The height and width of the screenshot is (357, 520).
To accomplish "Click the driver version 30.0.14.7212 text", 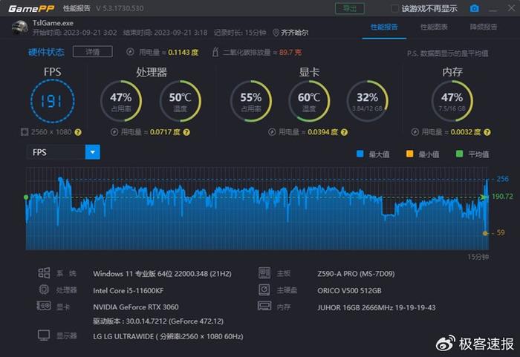I will tap(158, 321).
